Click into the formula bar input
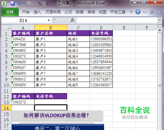 [117, 20]
